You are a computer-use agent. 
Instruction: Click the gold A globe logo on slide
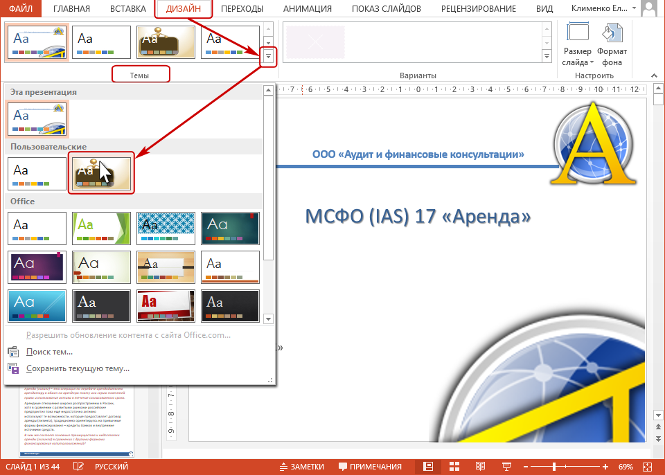[x=594, y=144]
